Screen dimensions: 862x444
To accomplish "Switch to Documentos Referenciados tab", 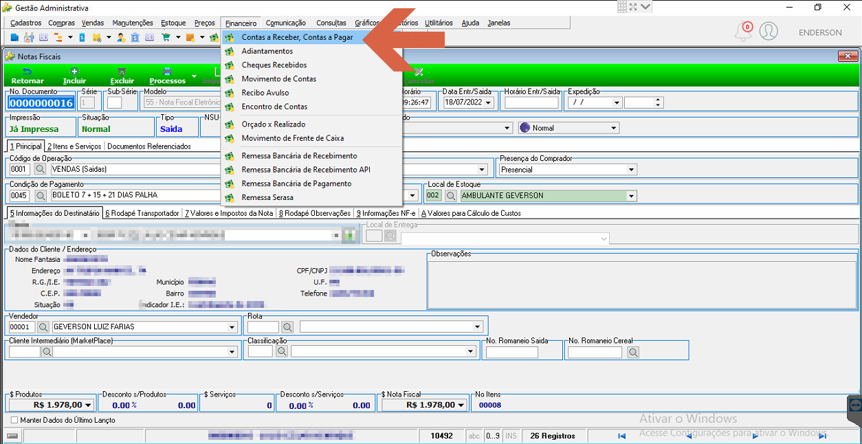I will tap(149, 146).
